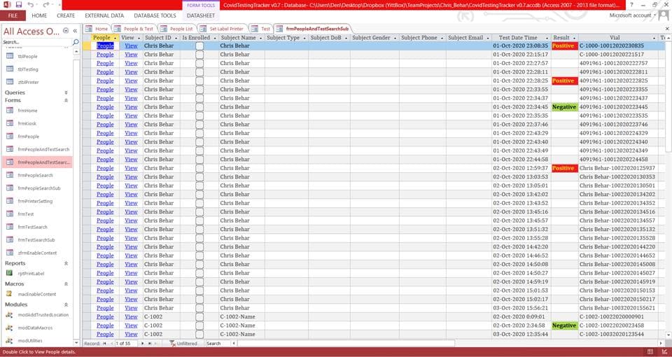This screenshot has height=357, width=672.
Task: Toggle Is Enrolled checkbox for 02-Oct-2020 12:59:37 row
Action: 199,168
